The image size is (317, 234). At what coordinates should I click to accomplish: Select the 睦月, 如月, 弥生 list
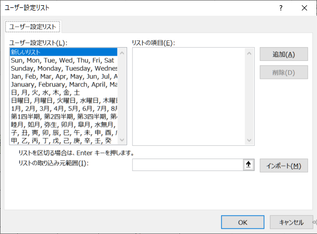click(64, 125)
